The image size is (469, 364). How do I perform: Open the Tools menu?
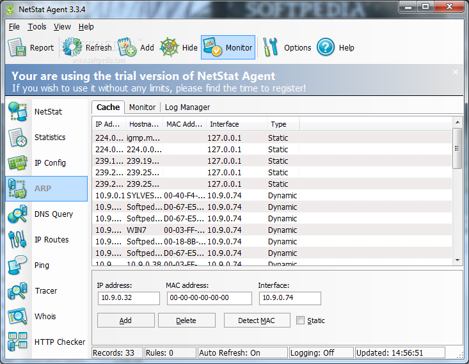point(36,27)
